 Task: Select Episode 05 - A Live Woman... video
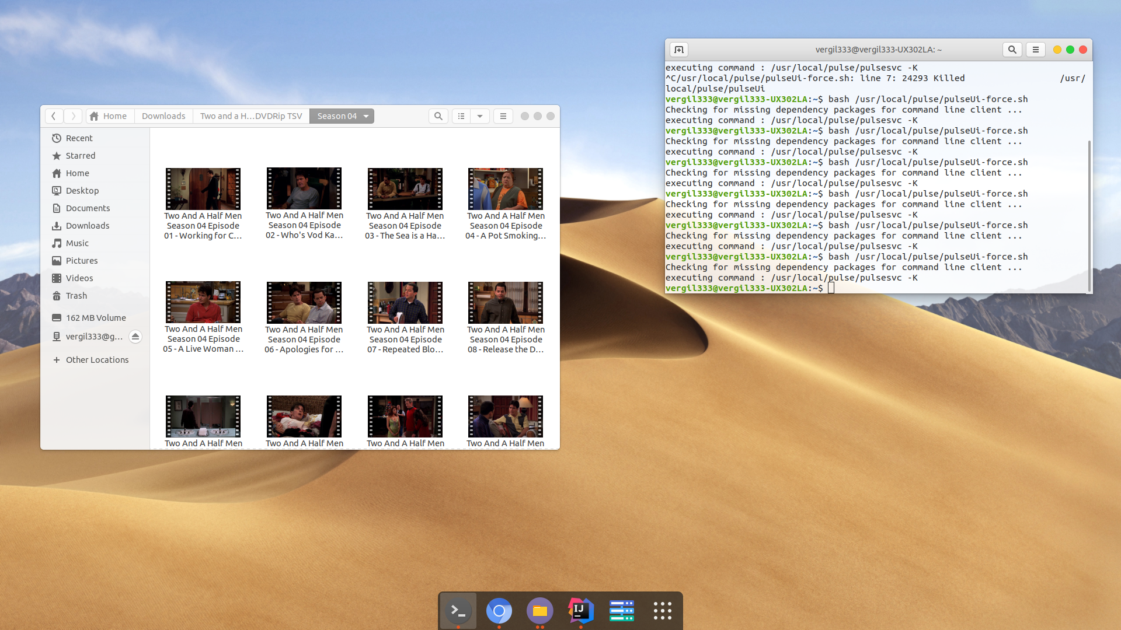(203, 318)
